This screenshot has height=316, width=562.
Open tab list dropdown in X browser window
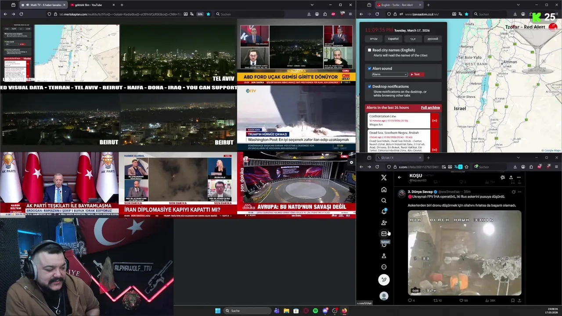pos(518,158)
